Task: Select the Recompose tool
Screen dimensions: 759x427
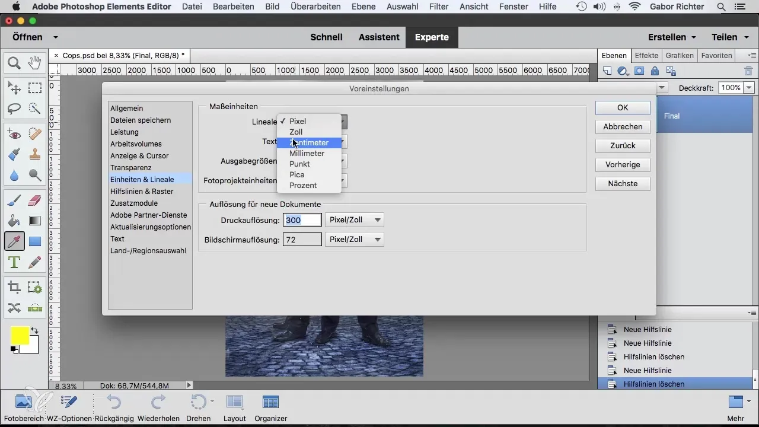Action: 35,288
